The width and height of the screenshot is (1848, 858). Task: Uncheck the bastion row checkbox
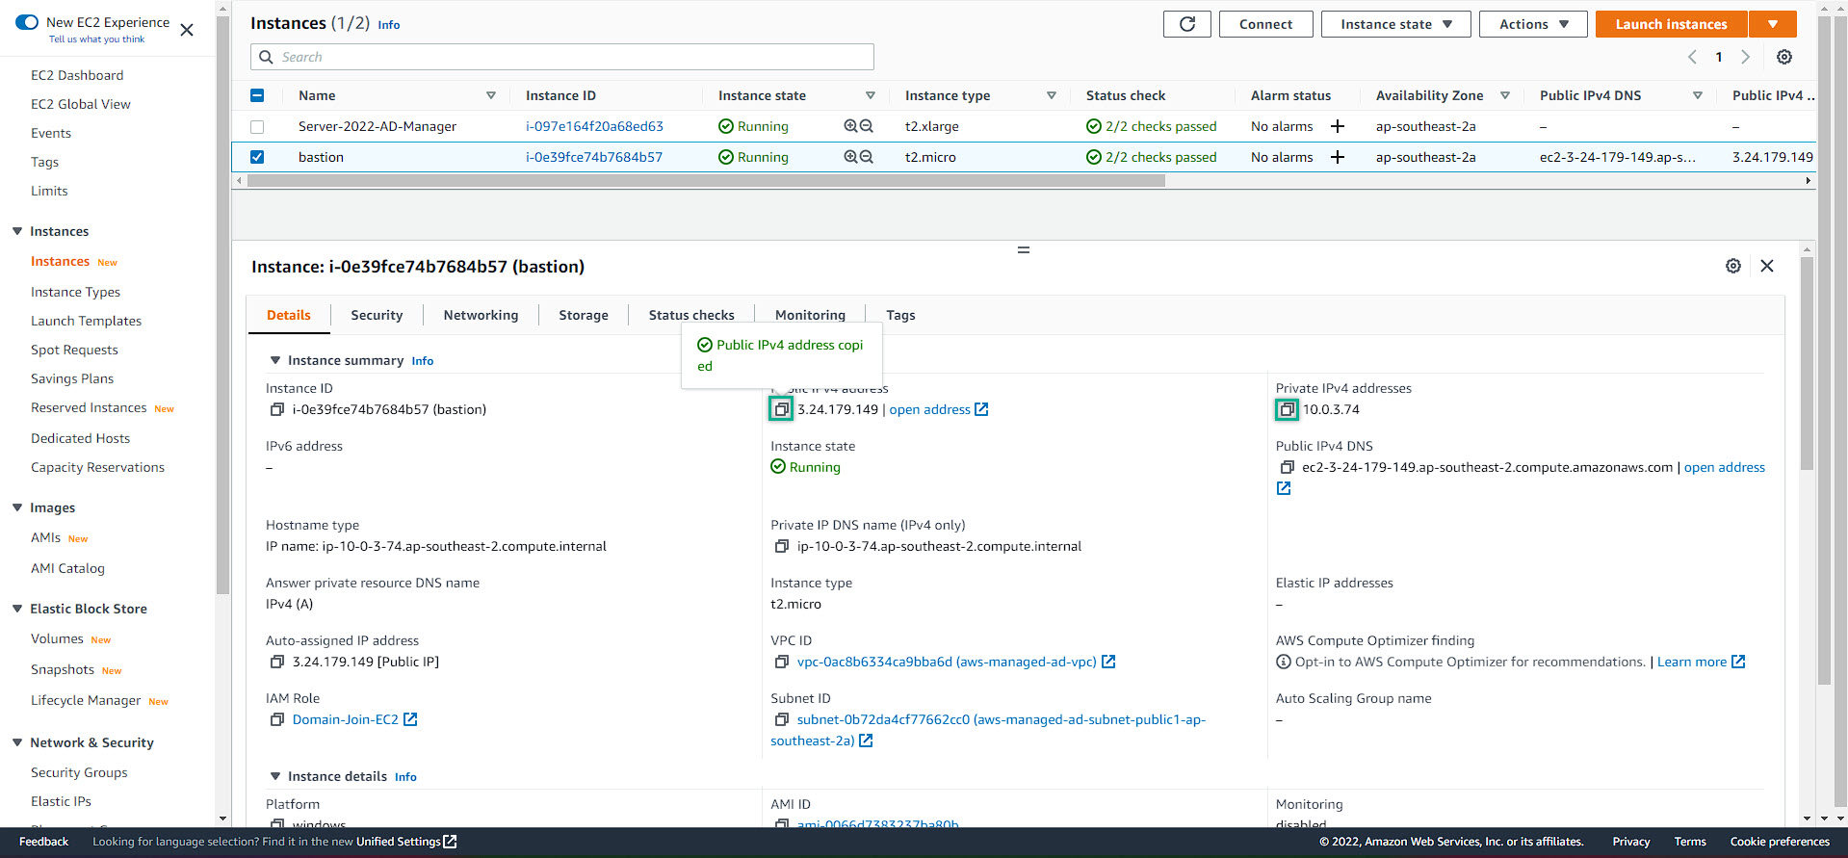(x=257, y=157)
